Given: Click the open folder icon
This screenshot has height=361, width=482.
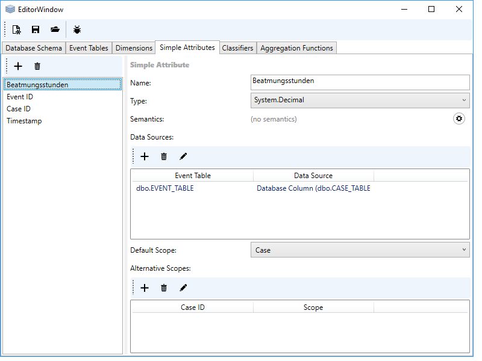Looking at the screenshot, I should tap(55, 29).
